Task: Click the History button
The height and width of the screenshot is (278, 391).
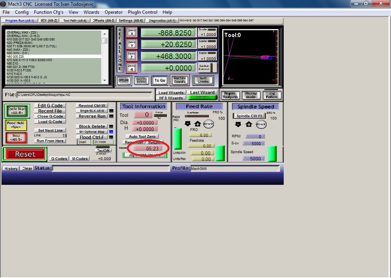Action: click(x=11, y=168)
